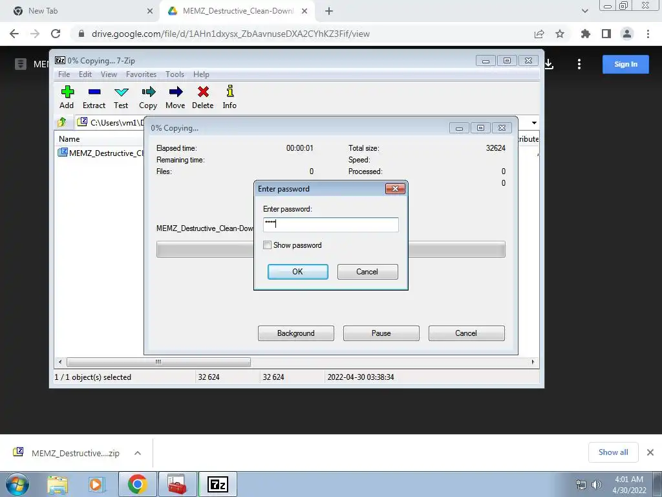The height and width of the screenshot is (497, 662).
Task: Click the Background button in Copying dialog
Action: click(x=295, y=333)
